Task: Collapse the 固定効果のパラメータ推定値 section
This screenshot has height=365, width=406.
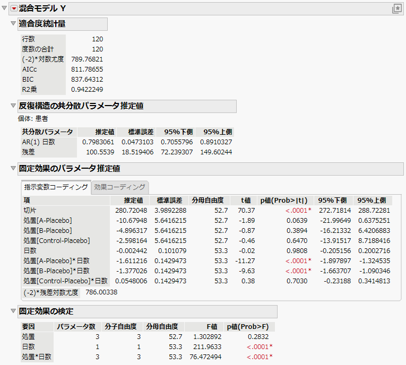Action: [13, 168]
